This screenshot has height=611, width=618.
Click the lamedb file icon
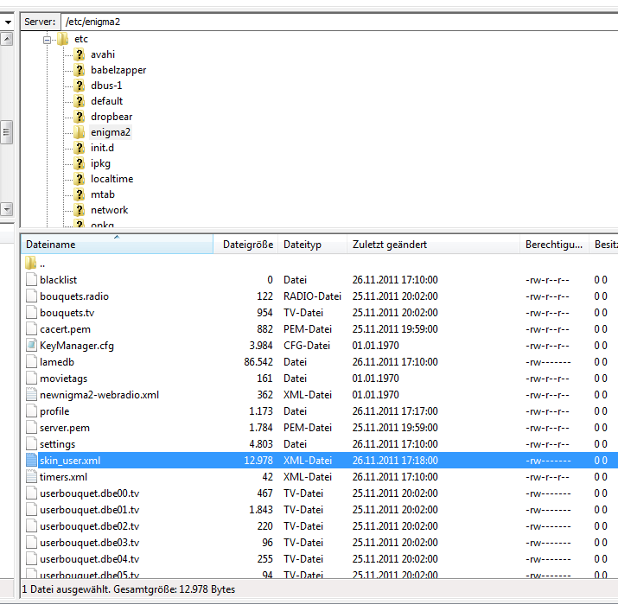tap(31, 362)
